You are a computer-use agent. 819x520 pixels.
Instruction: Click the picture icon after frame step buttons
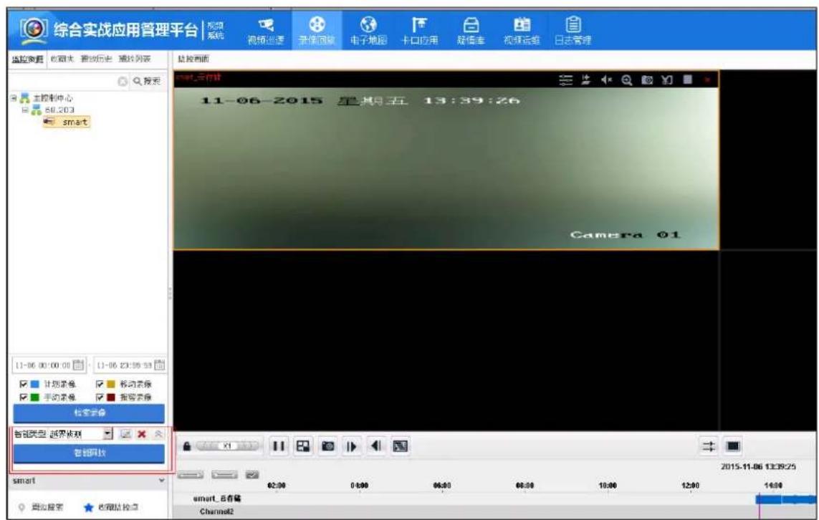pos(400,446)
